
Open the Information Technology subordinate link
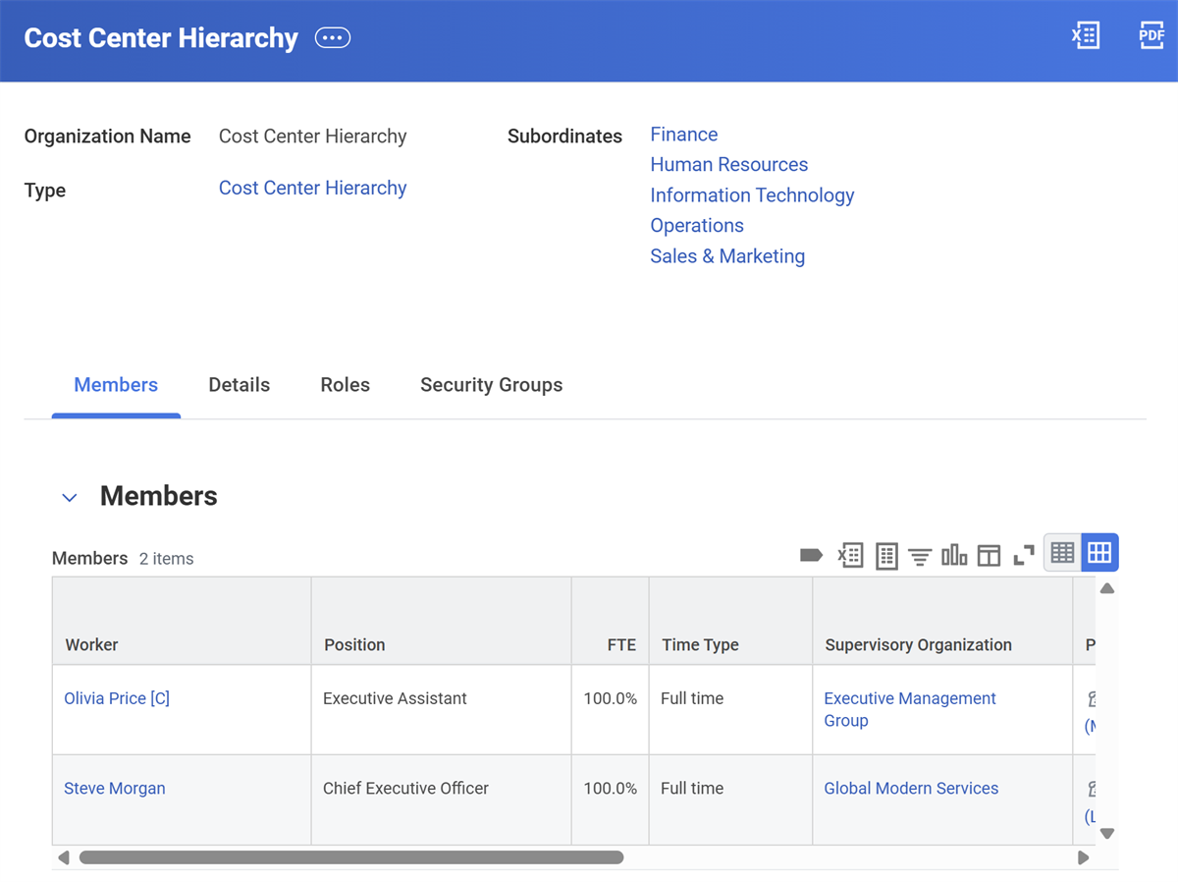pyautogui.click(x=752, y=195)
